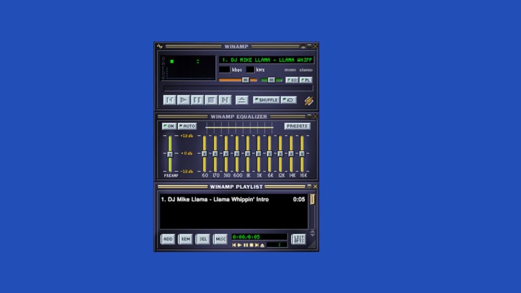Screen dimensions: 521x293
Task: Click the O options letter in clutterbar
Action: click(x=163, y=59)
